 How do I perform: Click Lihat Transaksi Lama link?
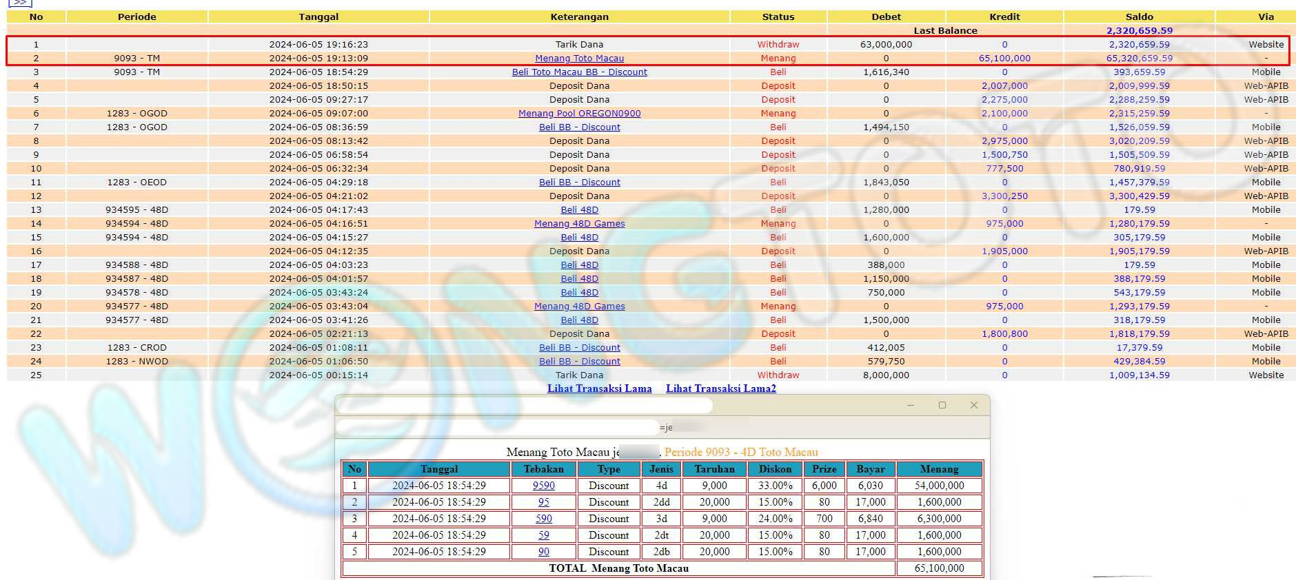(x=599, y=389)
